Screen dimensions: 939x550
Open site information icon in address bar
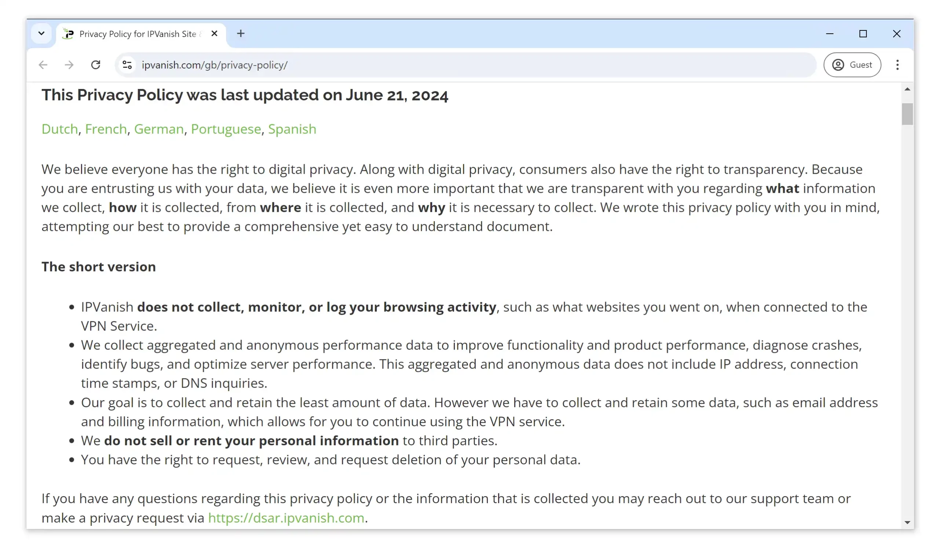[x=127, y=65]
